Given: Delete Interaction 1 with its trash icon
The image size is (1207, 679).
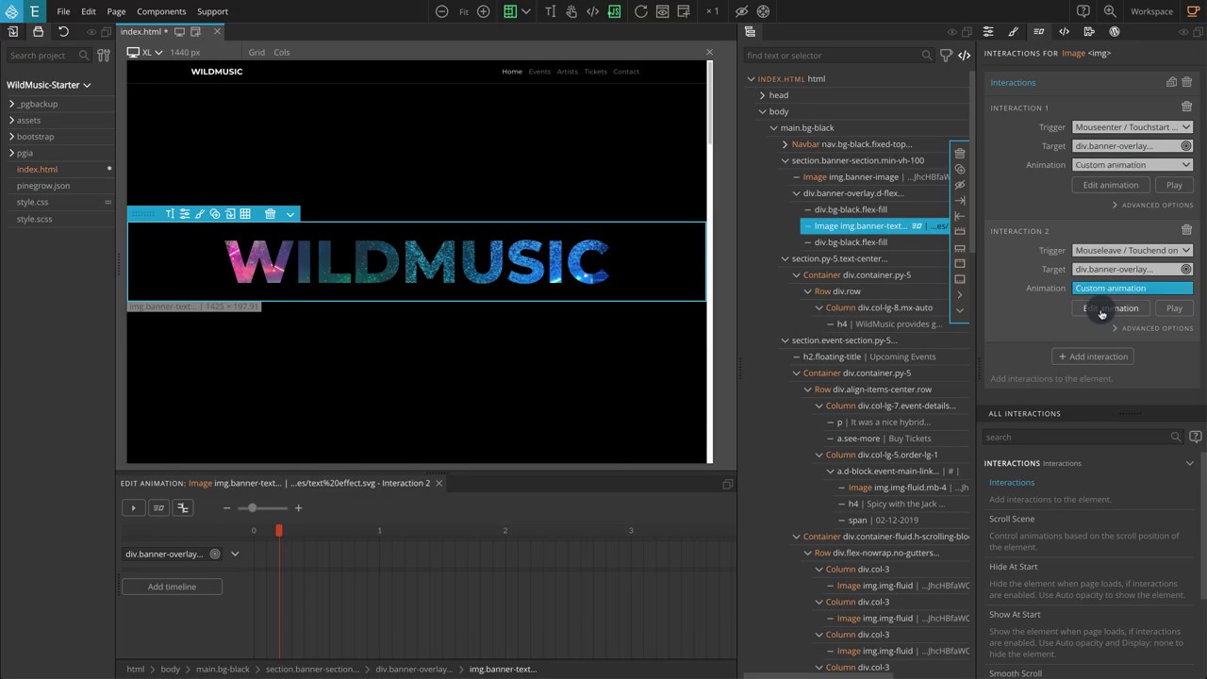Looking at the screenshot, I should point(1187,107).
